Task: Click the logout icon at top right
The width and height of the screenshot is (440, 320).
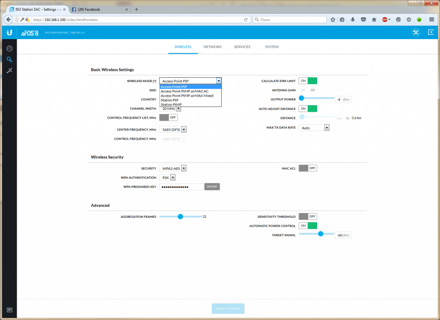Action: click(431, 33)
